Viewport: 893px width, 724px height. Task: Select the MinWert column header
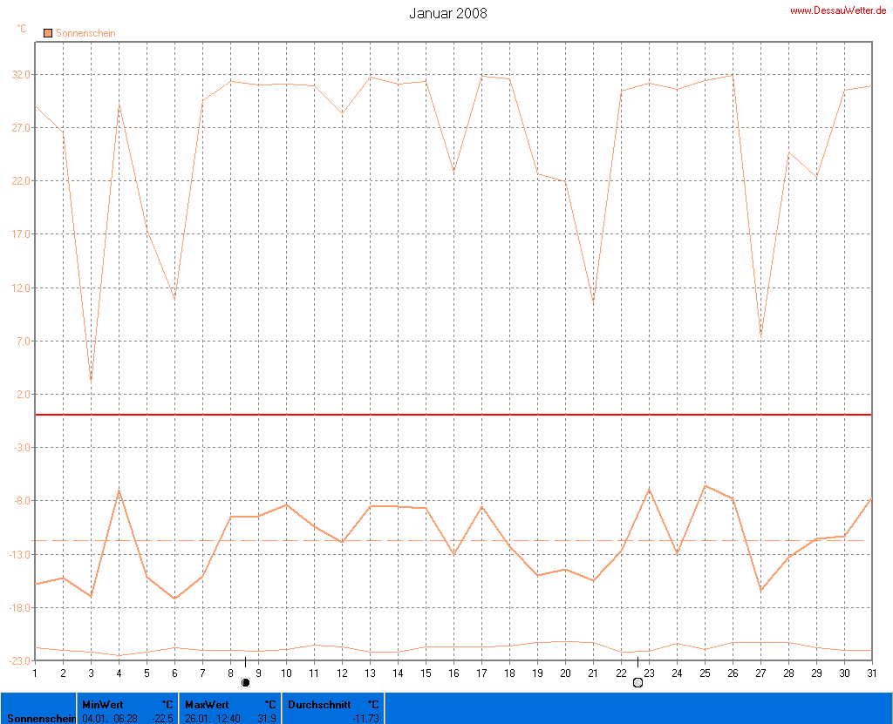pos(102,704)
